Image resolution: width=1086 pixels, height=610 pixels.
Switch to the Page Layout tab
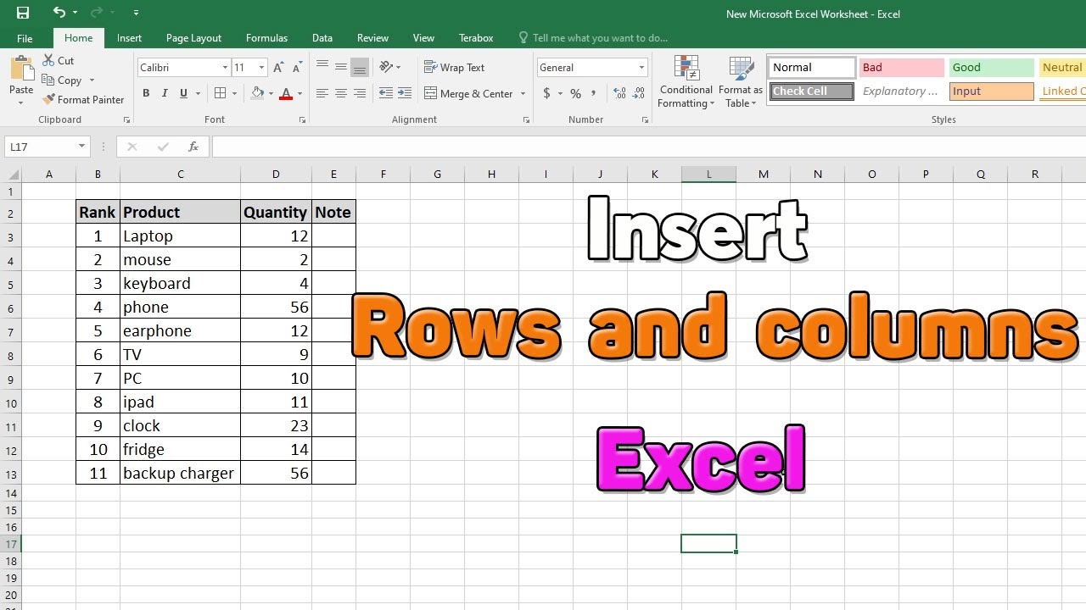click(x=193, y=38)
